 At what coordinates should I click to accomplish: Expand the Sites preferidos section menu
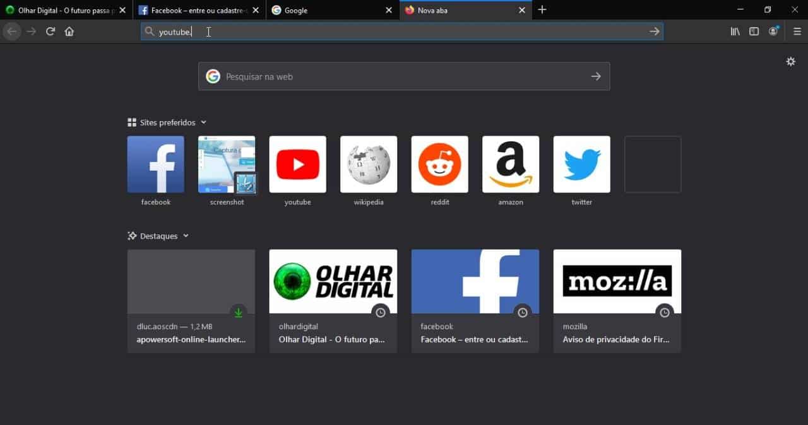(203, 122)
